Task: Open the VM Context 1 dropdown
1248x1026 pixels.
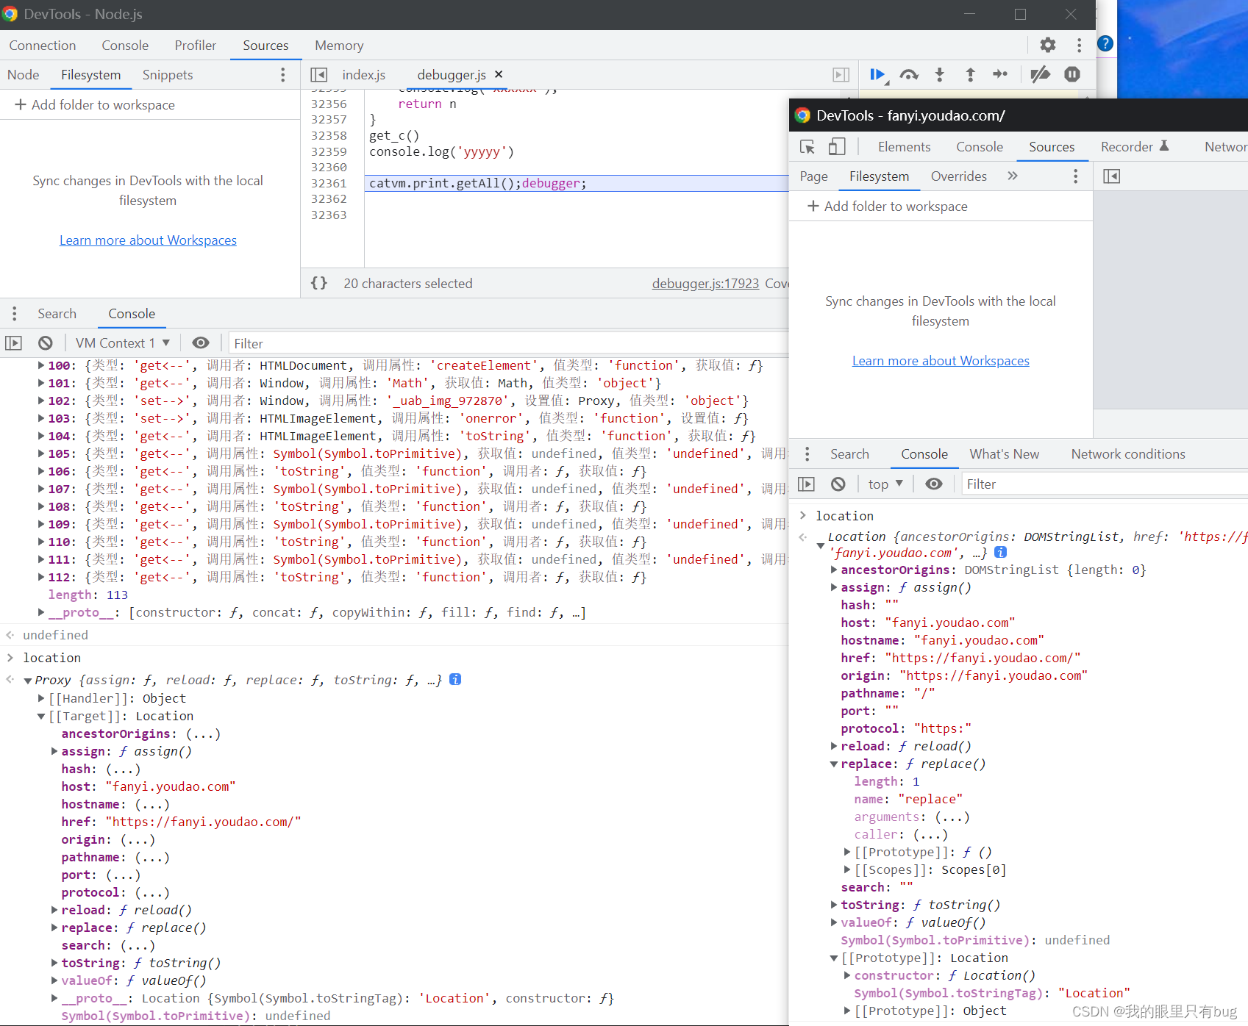Action: (123, 343)
